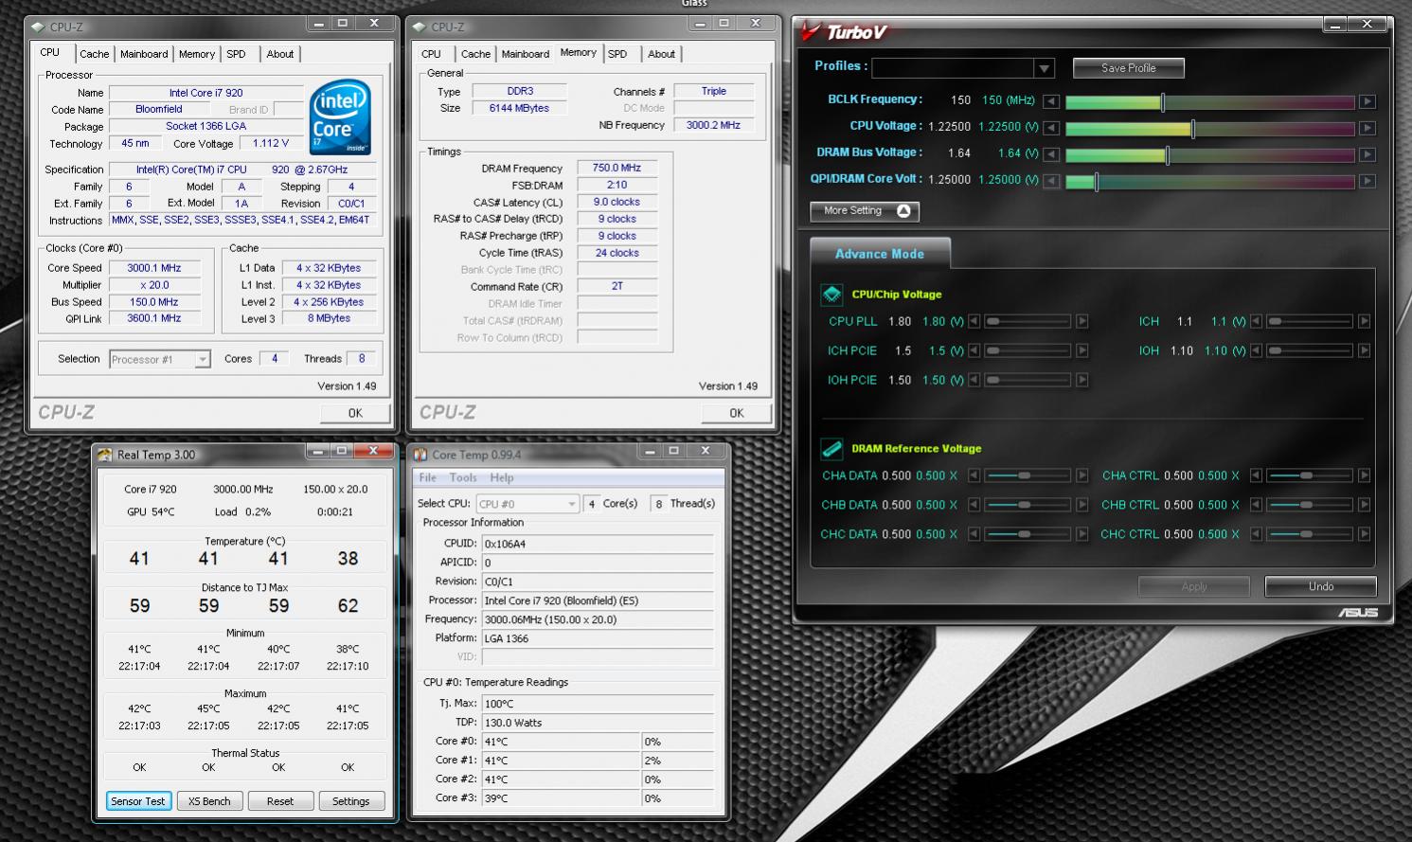This screenshot has height=842, width=1412.
Task: Open Tools menu in Core Temp
Action: pos(463,478)
